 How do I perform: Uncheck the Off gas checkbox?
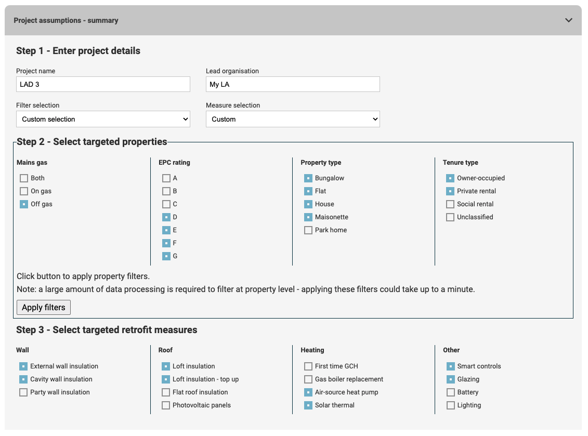(x=24, y=204)
